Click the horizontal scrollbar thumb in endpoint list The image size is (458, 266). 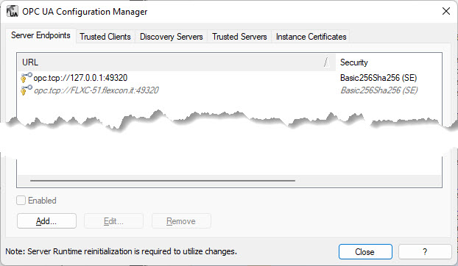click(163, 181)
